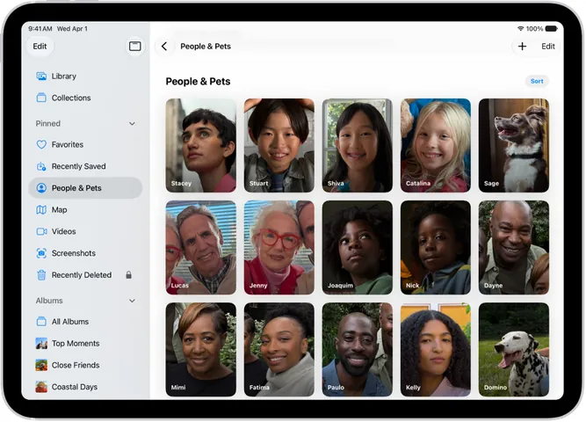Open the Library label in sidebar
This screenshot has width=586, height=422.
64,76
